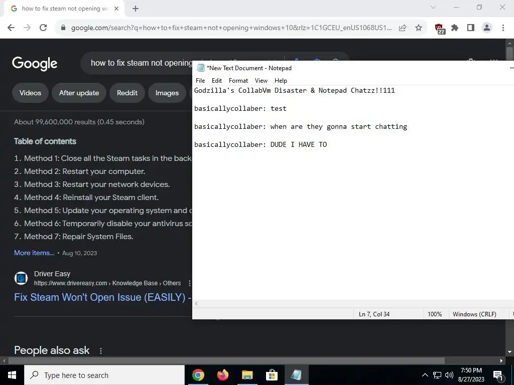Click the Notepad title bar icon

[x=200, y=68]
